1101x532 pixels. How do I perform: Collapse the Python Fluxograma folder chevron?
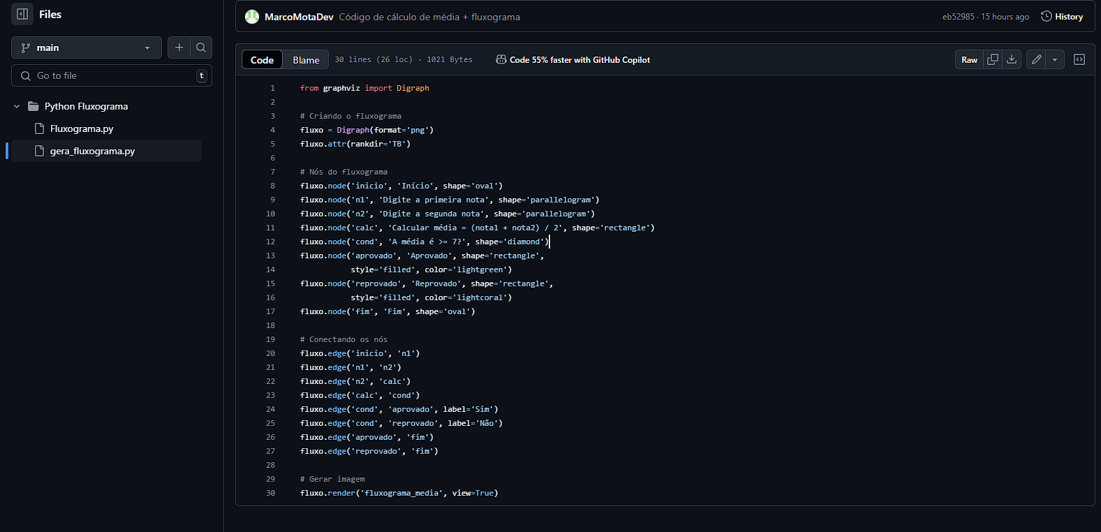click(x=17, y=106)
